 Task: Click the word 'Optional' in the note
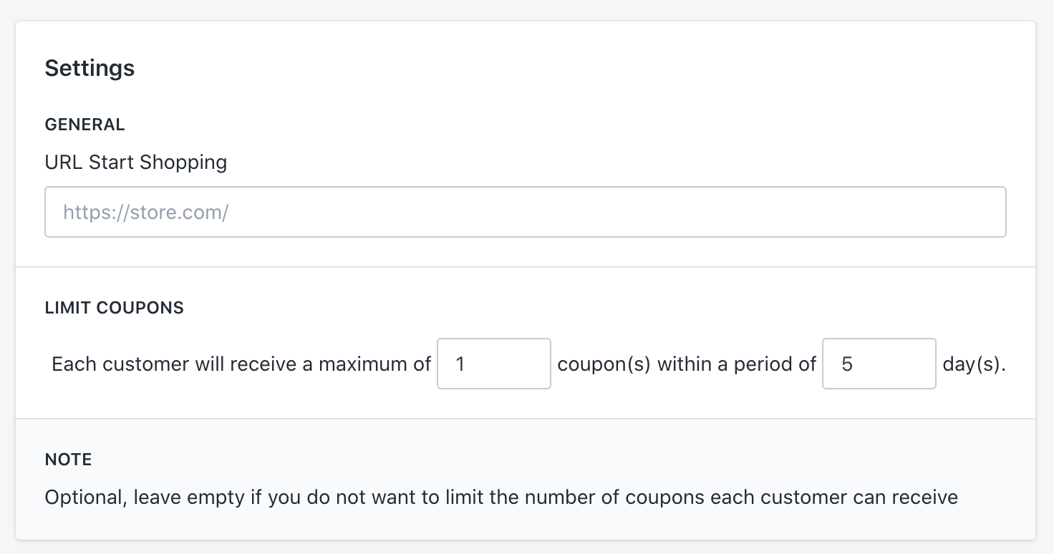click(85, 497)
